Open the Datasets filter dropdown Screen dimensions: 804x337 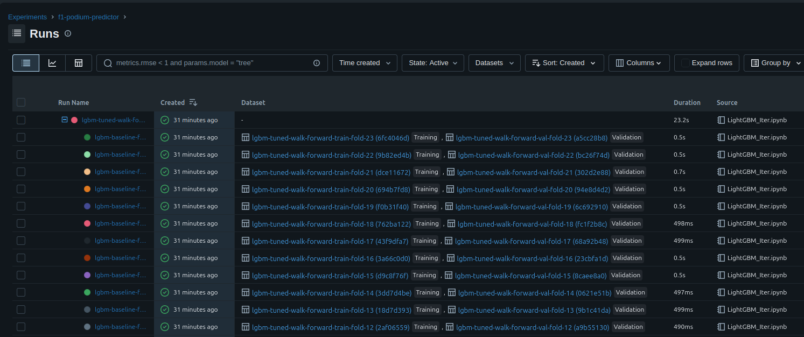click(494, 63)
